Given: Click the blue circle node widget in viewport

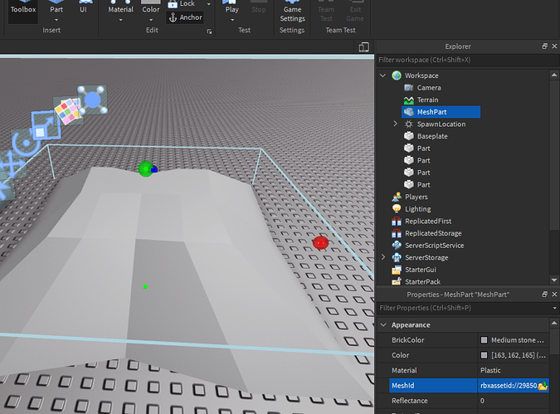Looking at the screenshot, I should 92,100.
